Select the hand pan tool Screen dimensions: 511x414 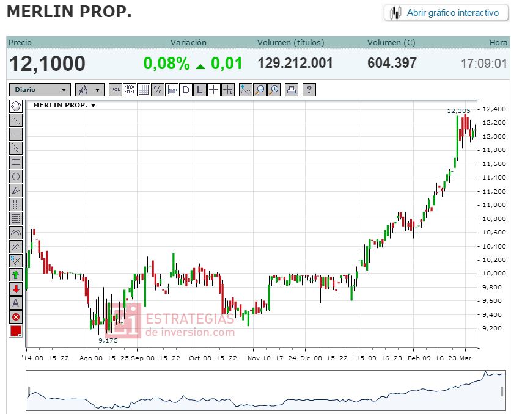[x=16, y=106]
